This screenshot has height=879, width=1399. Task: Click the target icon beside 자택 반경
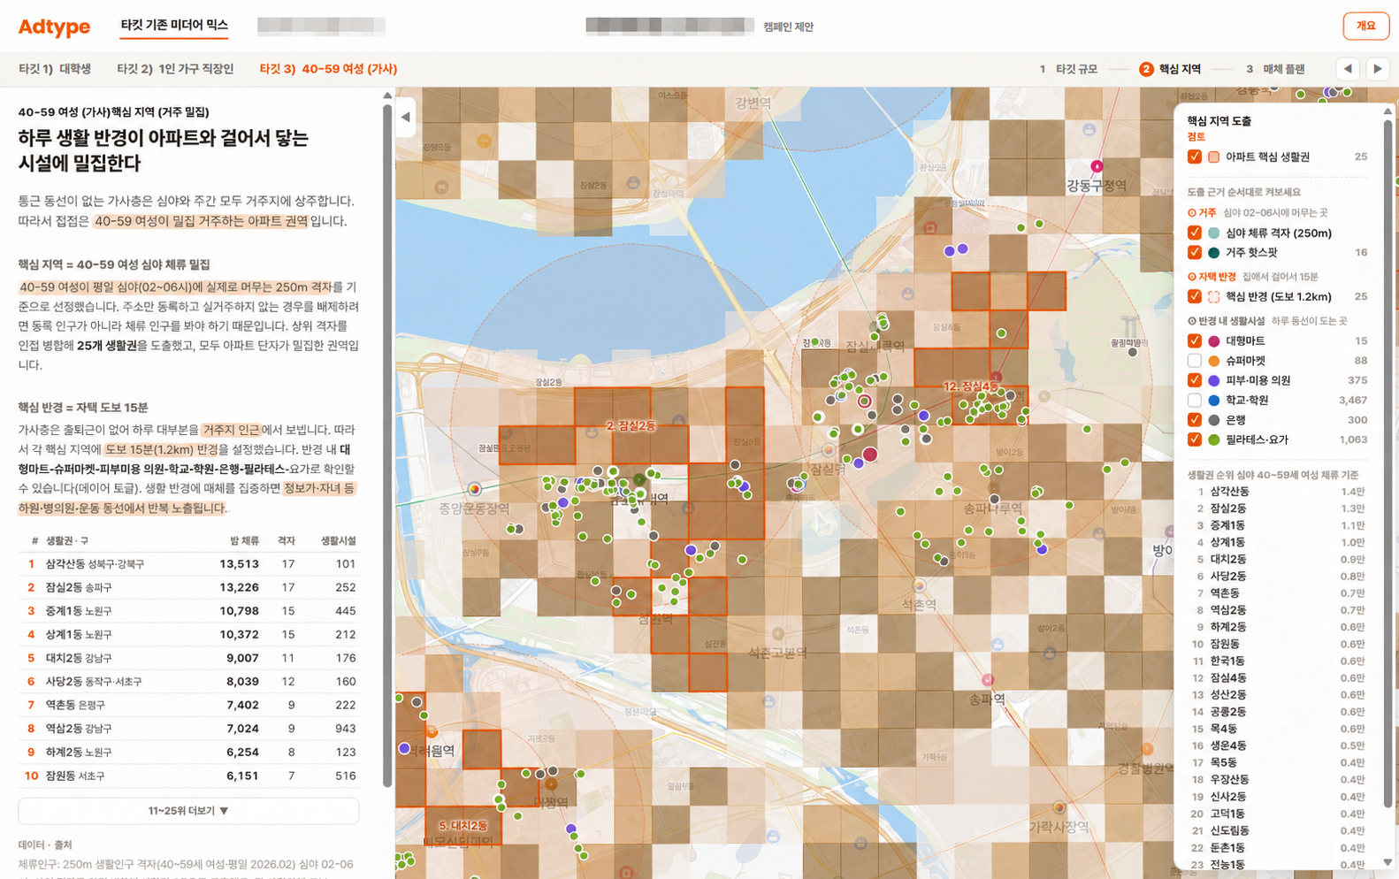click(x=1191, y=277)
